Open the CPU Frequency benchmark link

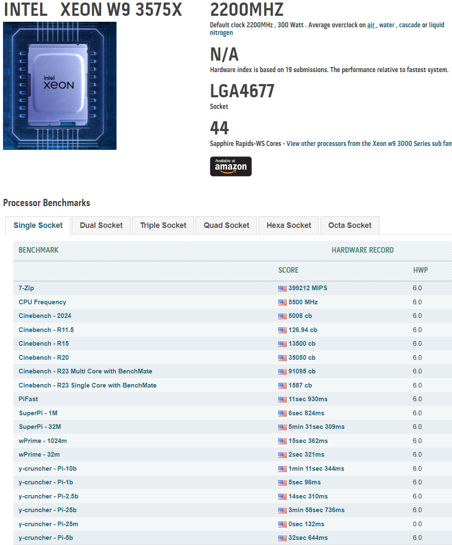click(42, 302)
